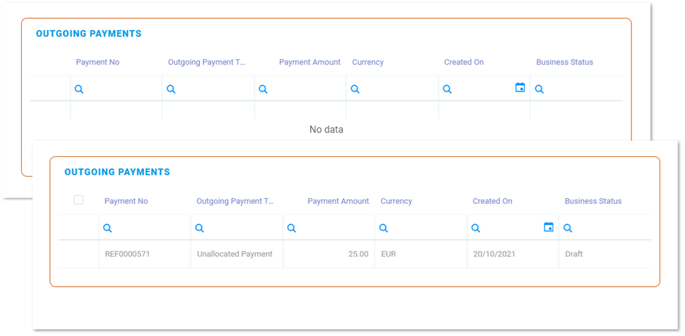Click Payment Amount search icon in populated table
Image resolution: width=685 pixels, height=336 pixels.
click(x=291, y=228)
